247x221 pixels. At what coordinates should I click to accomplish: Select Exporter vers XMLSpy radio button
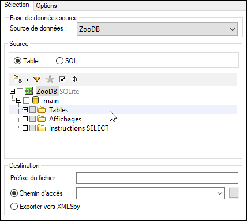[14, 207]
